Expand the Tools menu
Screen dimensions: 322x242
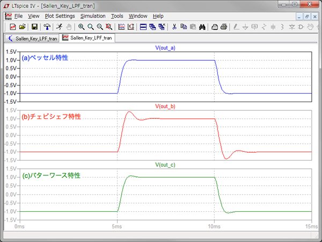click(117, 16)
